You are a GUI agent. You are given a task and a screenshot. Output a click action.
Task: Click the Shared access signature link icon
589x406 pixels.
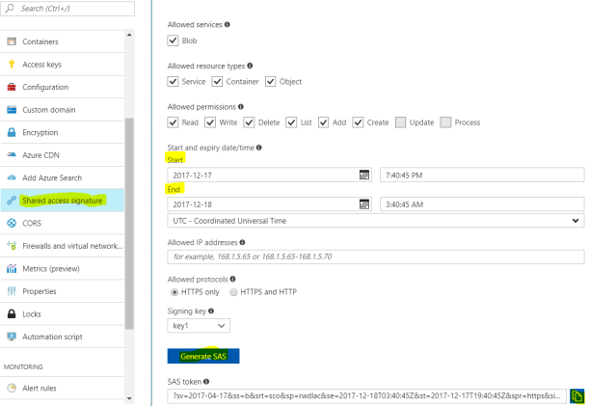coord(12,201)
